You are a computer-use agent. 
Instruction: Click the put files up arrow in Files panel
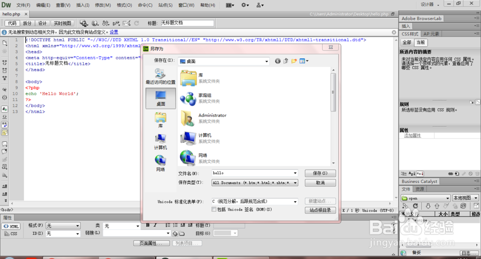pos(437,206)
